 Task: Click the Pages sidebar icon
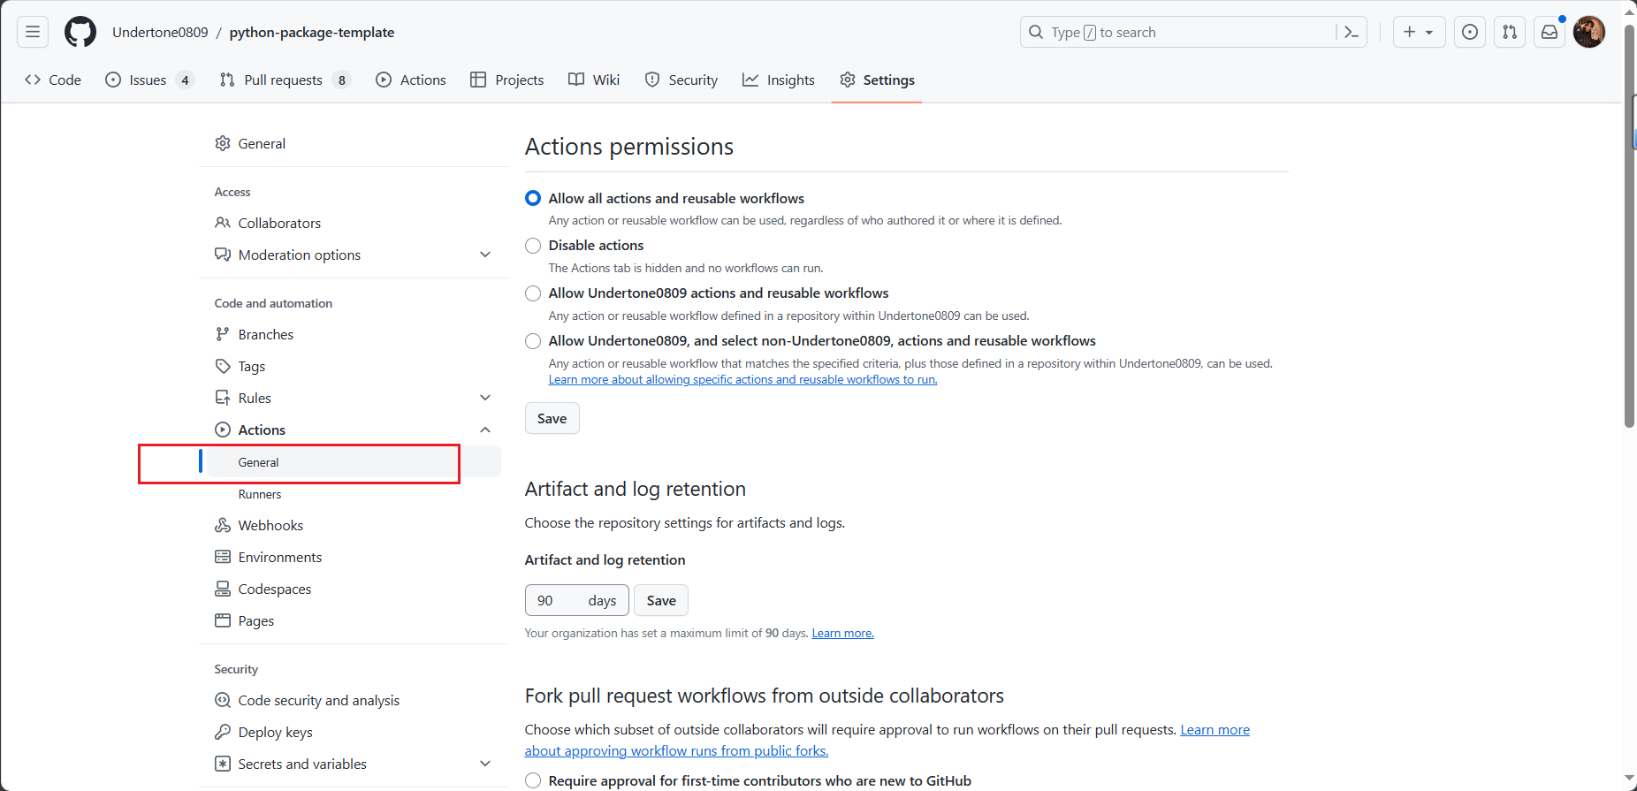click(x=223, y=620)
